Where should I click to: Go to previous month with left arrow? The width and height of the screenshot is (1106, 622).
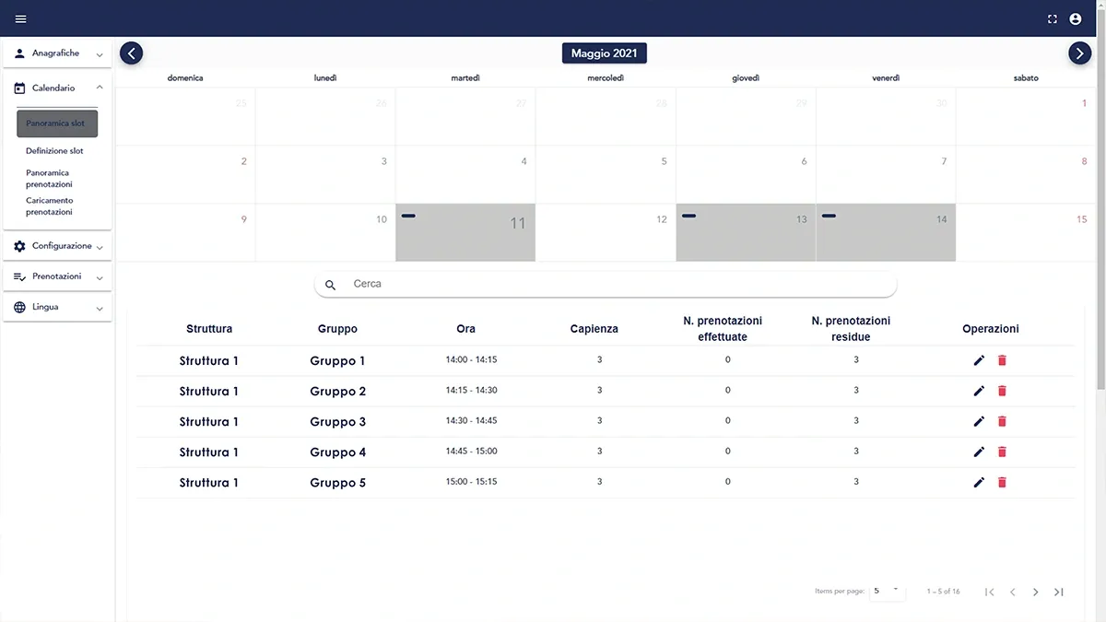point(132,53)
